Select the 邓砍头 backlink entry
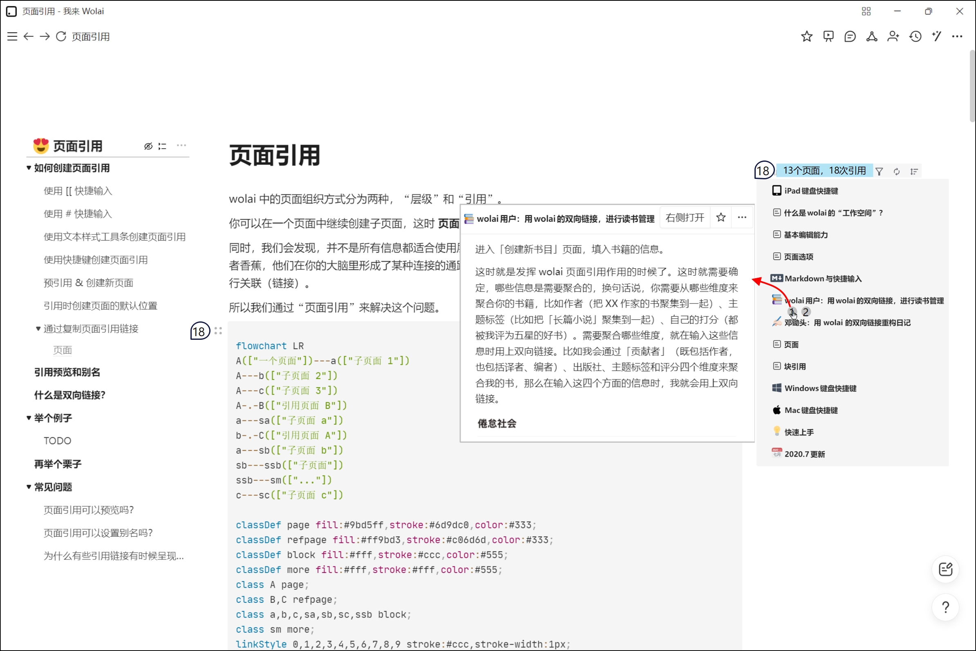 pyautogui.click(x=846, y=322)
